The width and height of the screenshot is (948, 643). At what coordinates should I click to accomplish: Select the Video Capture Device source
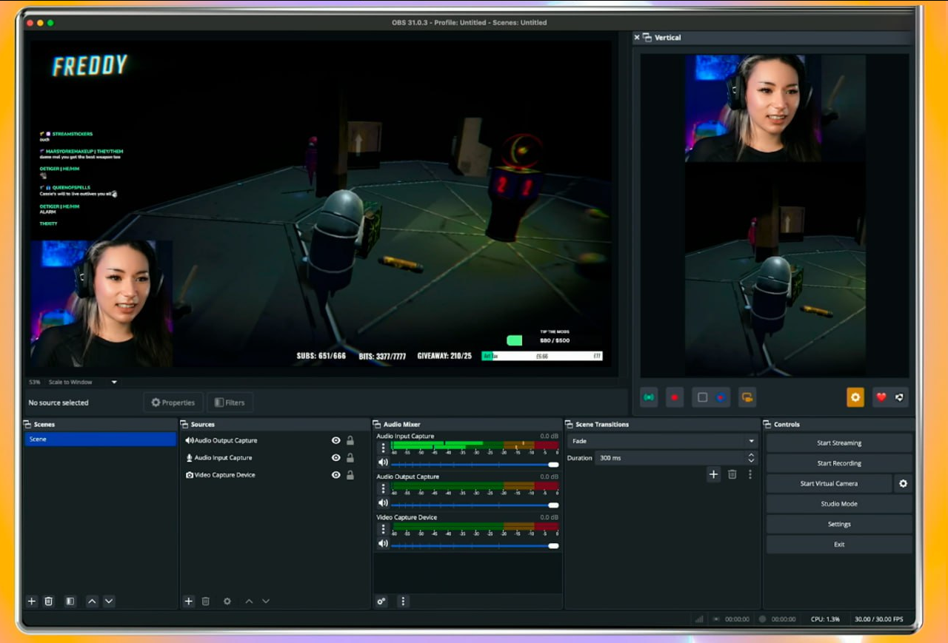[x=224, y=475]
